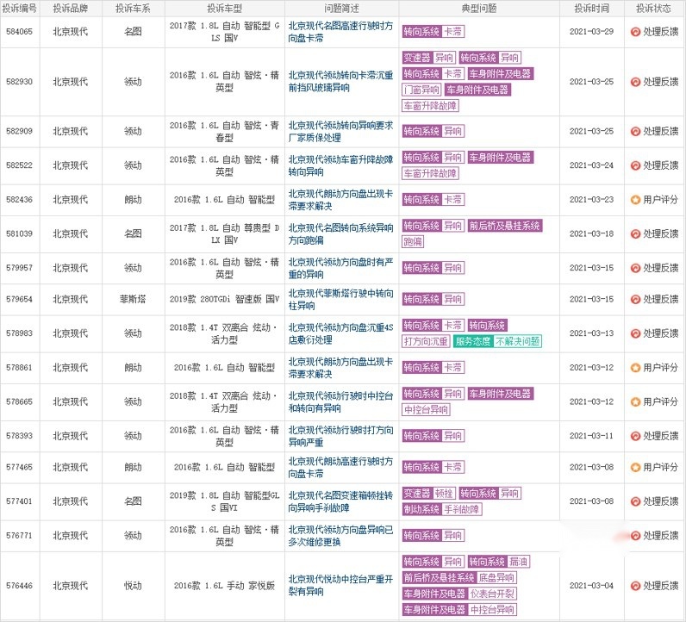Click the 门窗异响 tag
The height and width of the screenshot is (622, 686).
pos(421,90)
